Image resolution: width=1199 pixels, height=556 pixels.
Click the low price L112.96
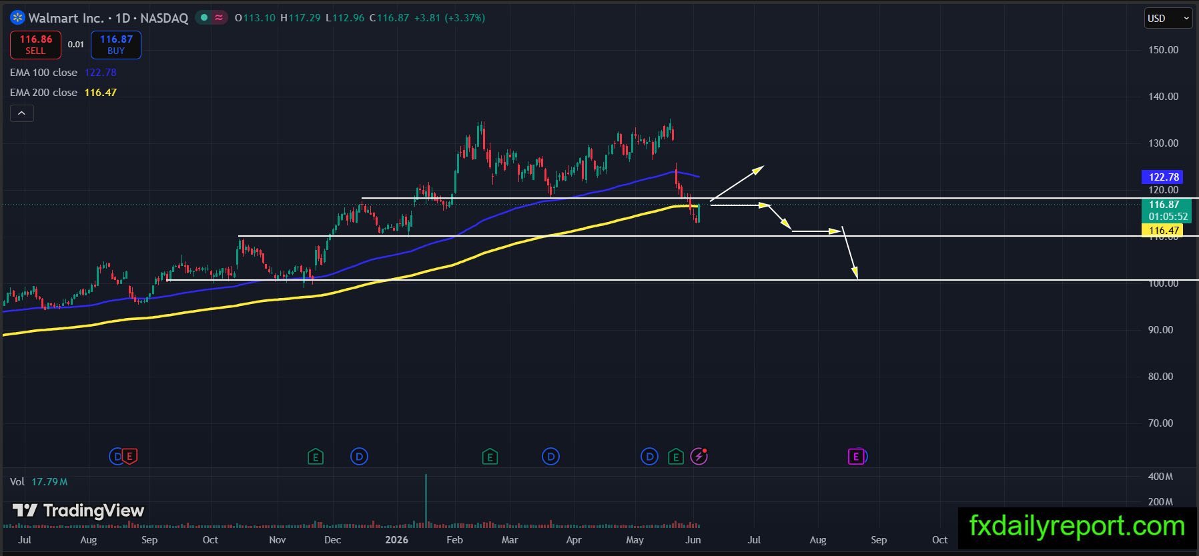tap(345, 18)
